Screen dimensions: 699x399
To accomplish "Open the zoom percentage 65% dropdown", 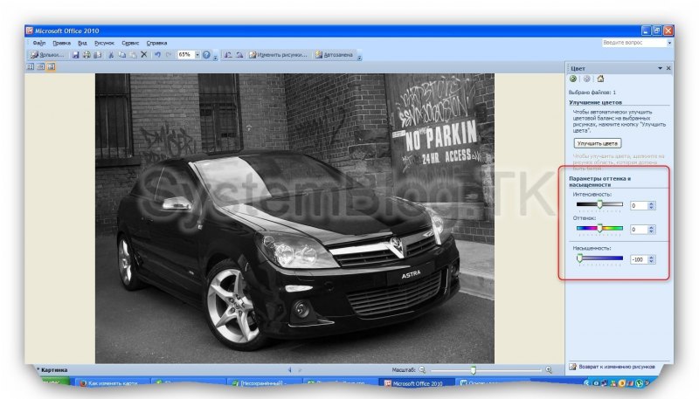I will point(197,55).
